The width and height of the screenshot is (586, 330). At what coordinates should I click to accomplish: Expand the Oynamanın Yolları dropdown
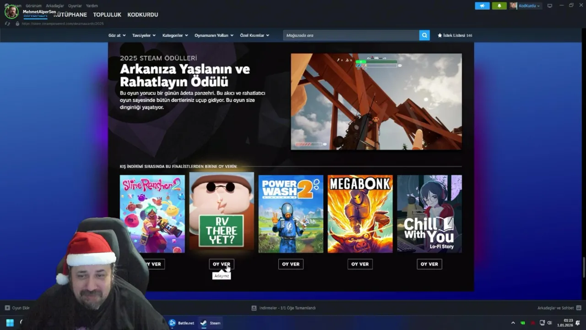(x=214, y=35)
